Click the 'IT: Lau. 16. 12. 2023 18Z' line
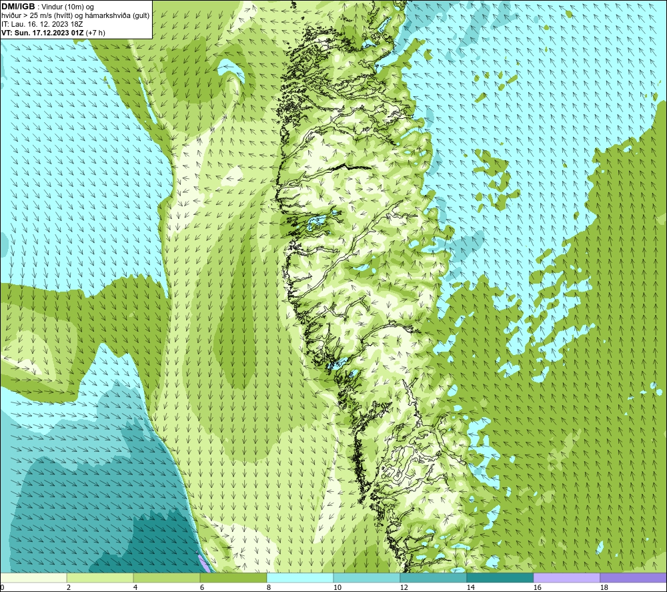The width and height of the screenshot is (667, 592). pyautogui.click(x=42, y=24)
